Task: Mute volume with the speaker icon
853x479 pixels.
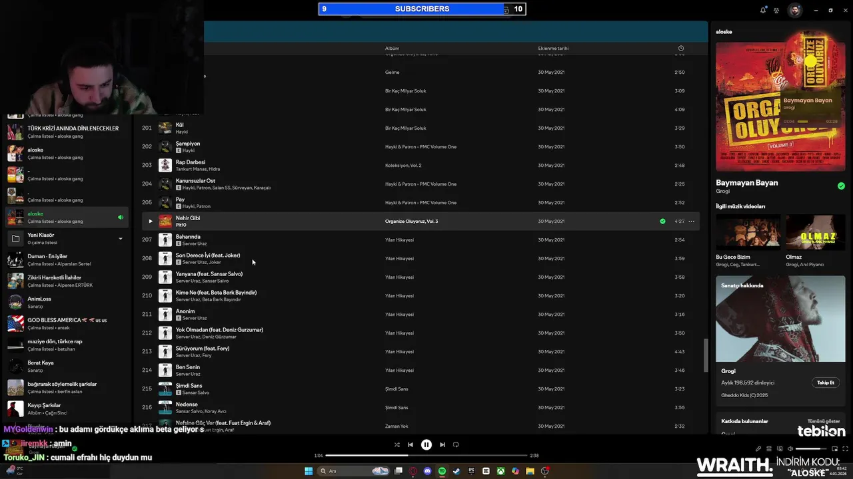Action: 790,449
